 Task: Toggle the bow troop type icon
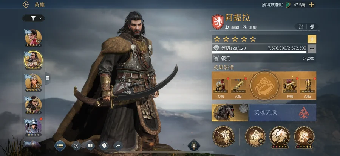point(301,27)
